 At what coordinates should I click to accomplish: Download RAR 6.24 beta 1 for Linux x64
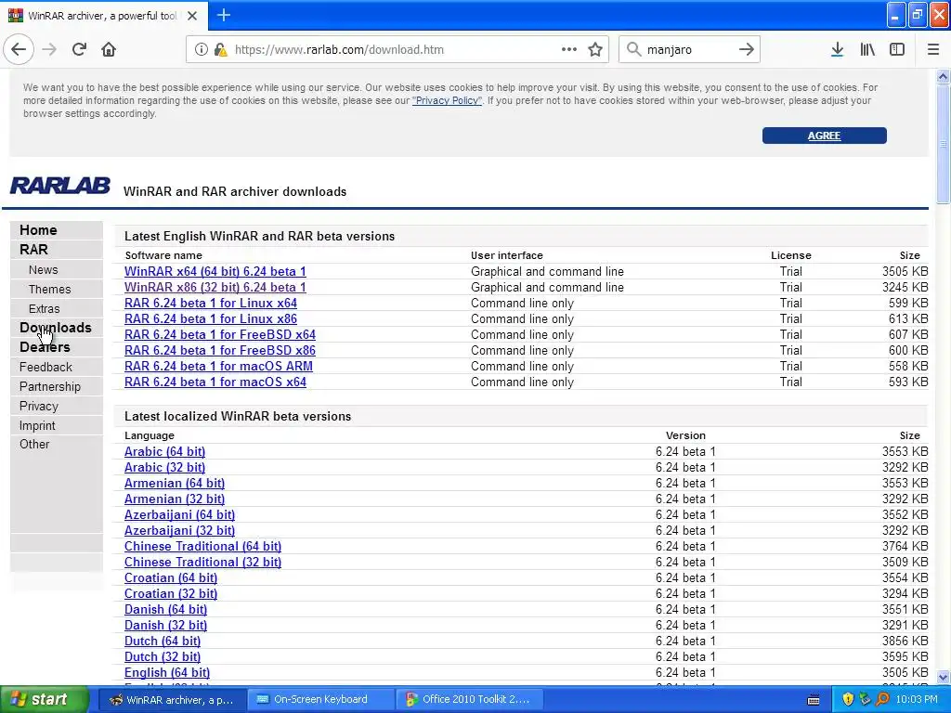coord(211,303)
